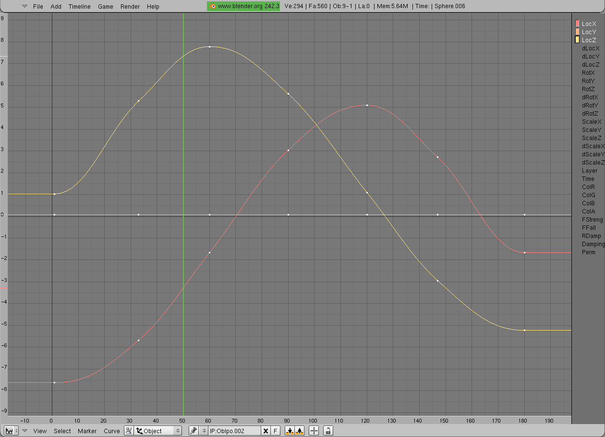This screenshot has height=437, width=605.
Task: Open the IPO datablock browse arrows
Action: (x=204, y=431)
